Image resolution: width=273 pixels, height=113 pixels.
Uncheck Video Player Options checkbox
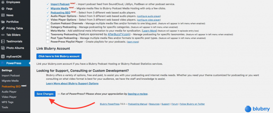pos(47,20)
